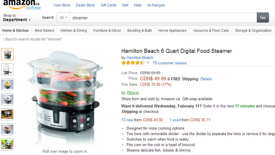Select the second product thumbnail
The image size is (275, 155).
7,69
